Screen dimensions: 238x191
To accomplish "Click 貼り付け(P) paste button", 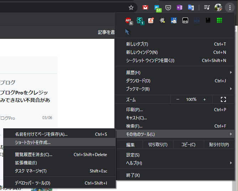I will pyautogui.click(x=219, y=145).
